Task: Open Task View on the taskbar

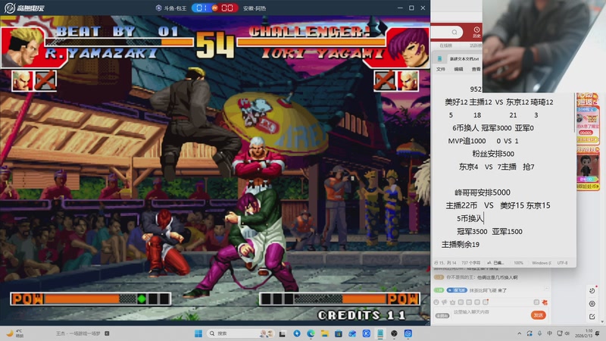Action: coord(283,333)
